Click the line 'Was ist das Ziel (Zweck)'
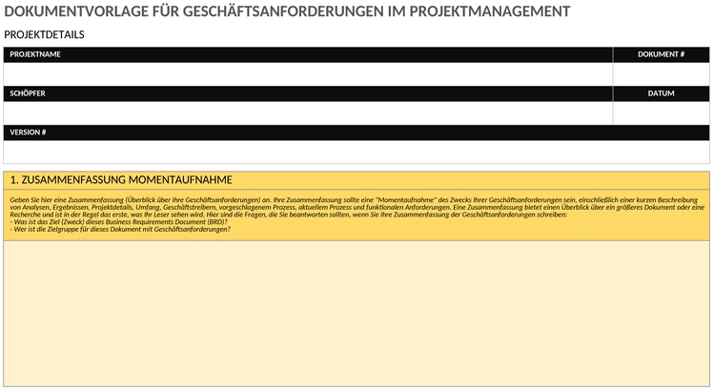Image resolution: width=713 pixels, height=390 pixels. (119, 222)
